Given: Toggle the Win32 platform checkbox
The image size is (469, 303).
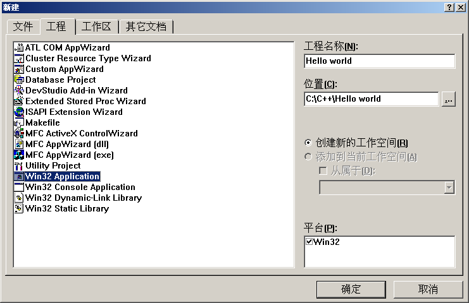Looking at the screenshot, I should click(x=310, y=242).
